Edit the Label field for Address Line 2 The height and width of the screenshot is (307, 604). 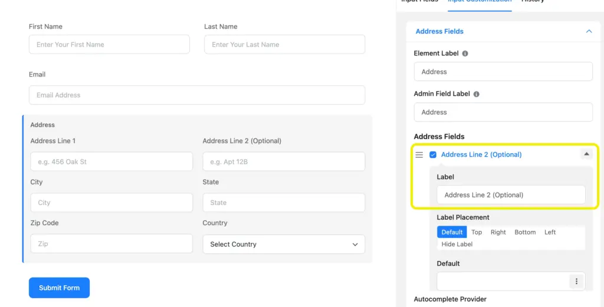click(511, 194)
